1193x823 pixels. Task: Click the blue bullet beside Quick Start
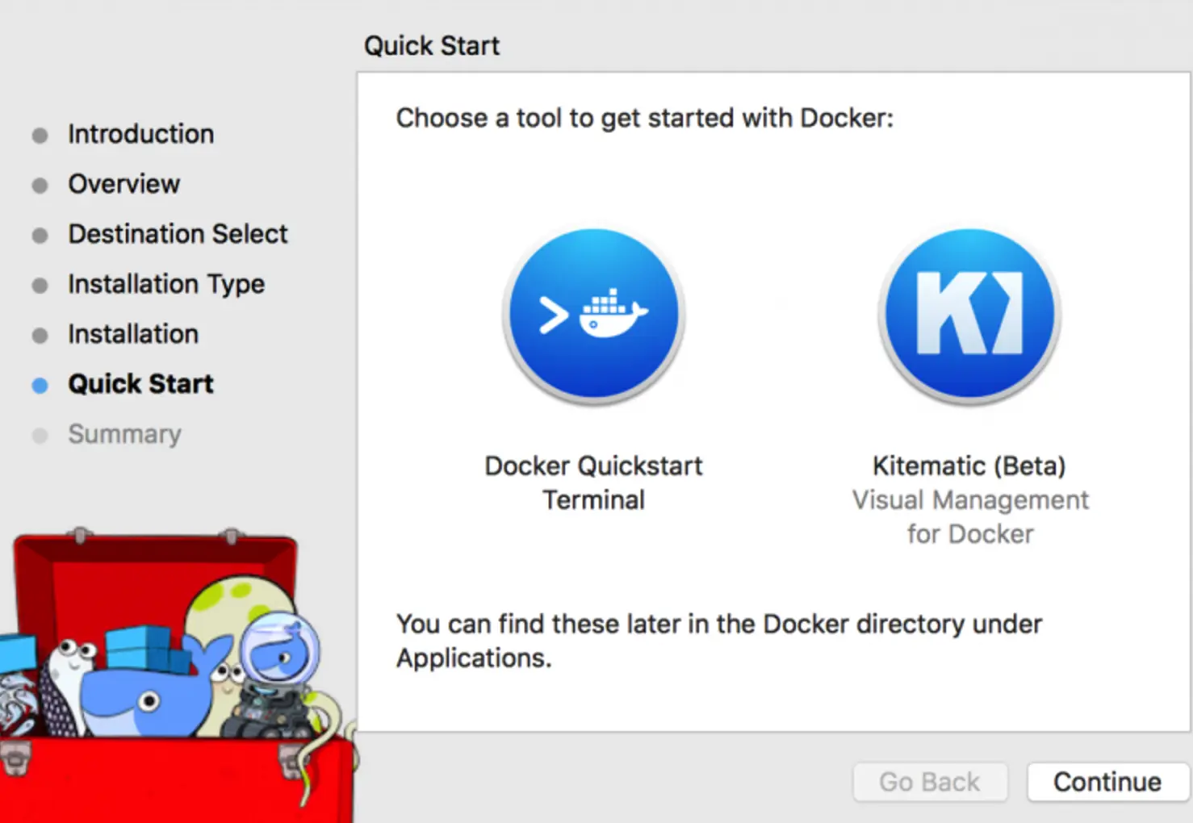click(x=40, y=386)
